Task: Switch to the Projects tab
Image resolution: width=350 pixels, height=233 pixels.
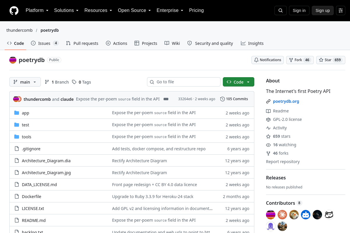Action: (146, 43)
